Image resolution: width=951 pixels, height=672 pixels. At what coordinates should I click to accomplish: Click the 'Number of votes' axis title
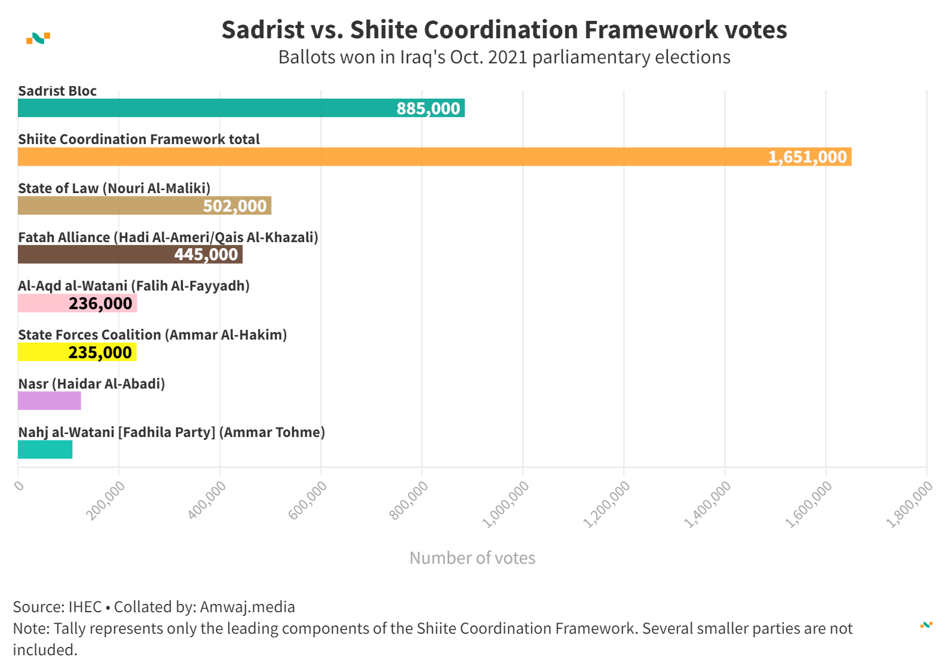tap(472, 558)
